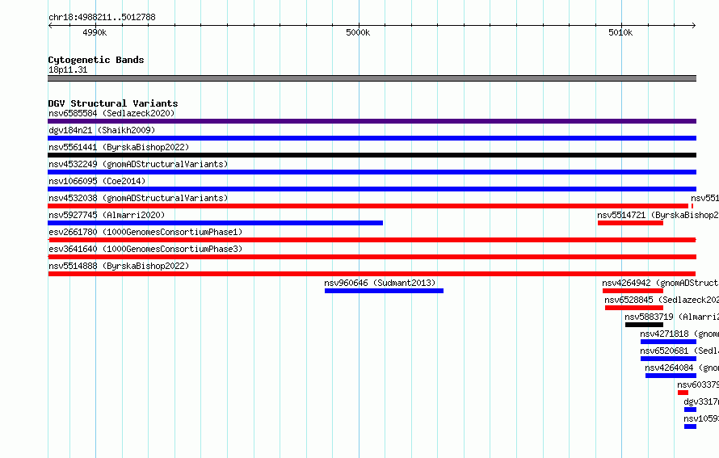719x458 pixels.
Task: Click the purple nsv6585584 variant bar
Action: (372, 121)
